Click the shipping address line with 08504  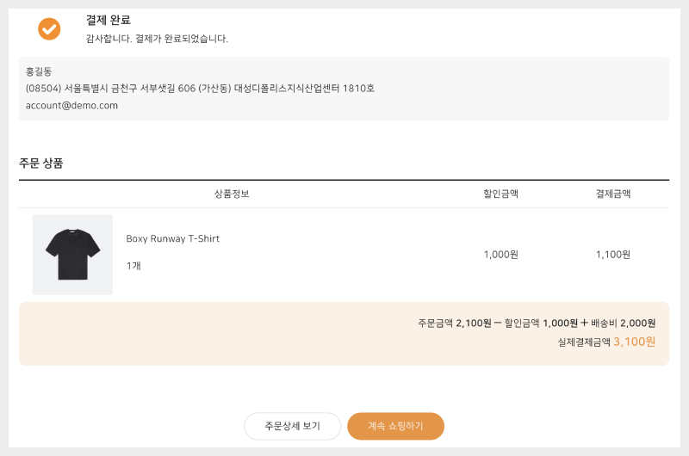pyautogui.click(x=200, y=88)
